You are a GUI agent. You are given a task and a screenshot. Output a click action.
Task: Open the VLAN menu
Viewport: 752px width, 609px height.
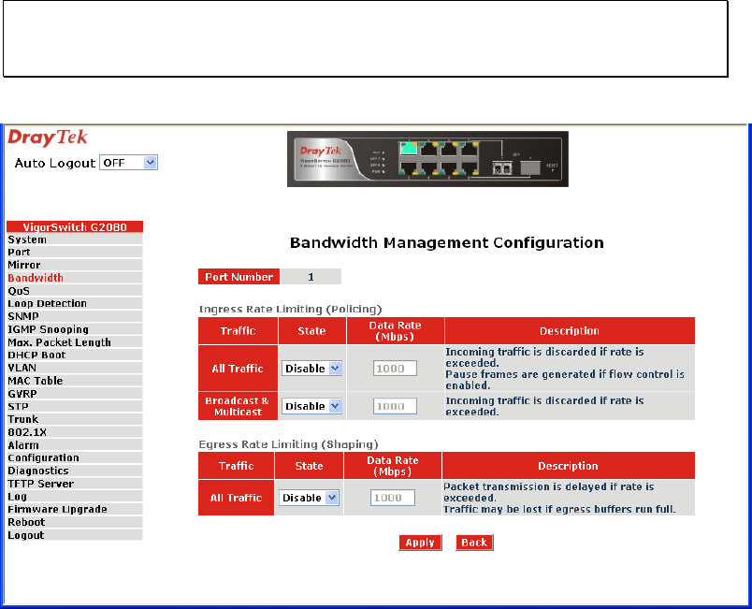(x=74, y=368)
